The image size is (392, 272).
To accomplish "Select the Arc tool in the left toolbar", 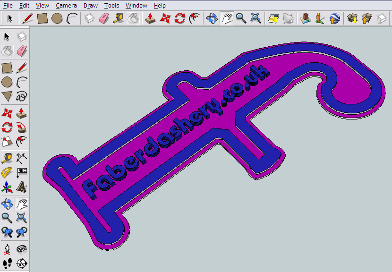I will (x=22, y=82).
